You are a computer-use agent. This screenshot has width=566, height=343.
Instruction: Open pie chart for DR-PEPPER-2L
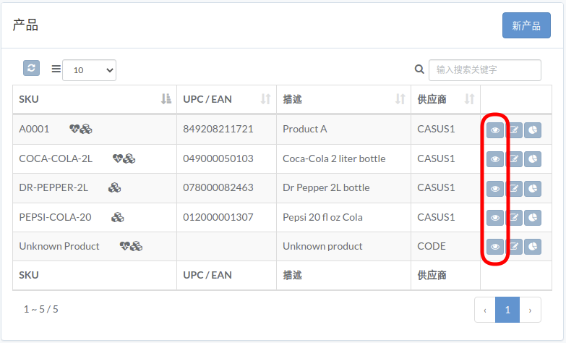[533, 189]
